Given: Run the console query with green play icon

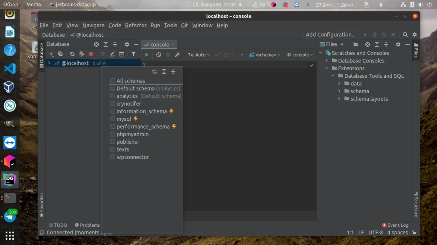Looking at the screenshot, I should 147,54.
